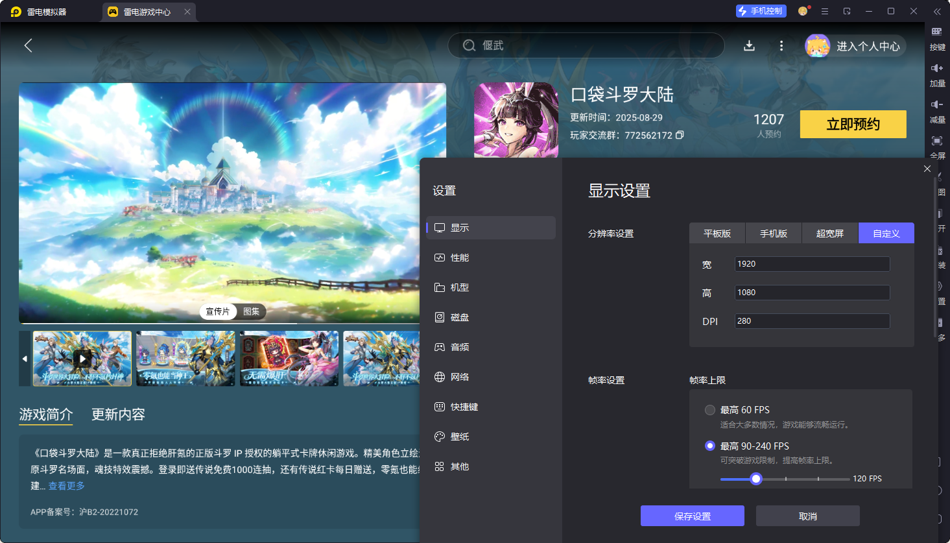
Task: Close the settings dialog
Action: click(927, 169)
